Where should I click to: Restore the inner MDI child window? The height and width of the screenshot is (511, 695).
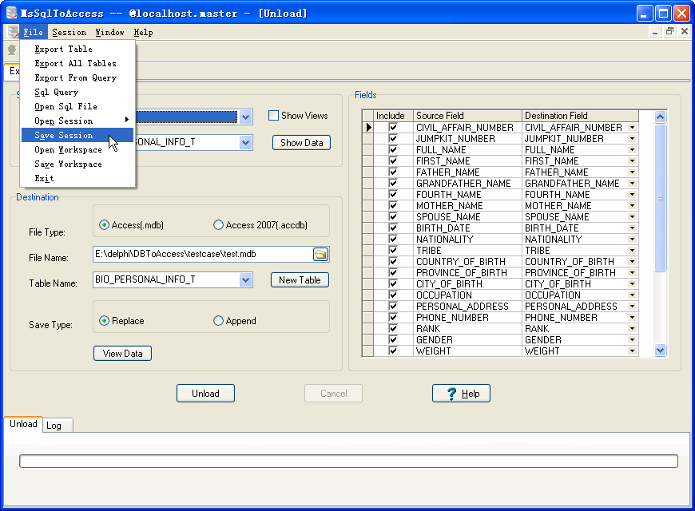pyautogui.click(x=669, y=31)
